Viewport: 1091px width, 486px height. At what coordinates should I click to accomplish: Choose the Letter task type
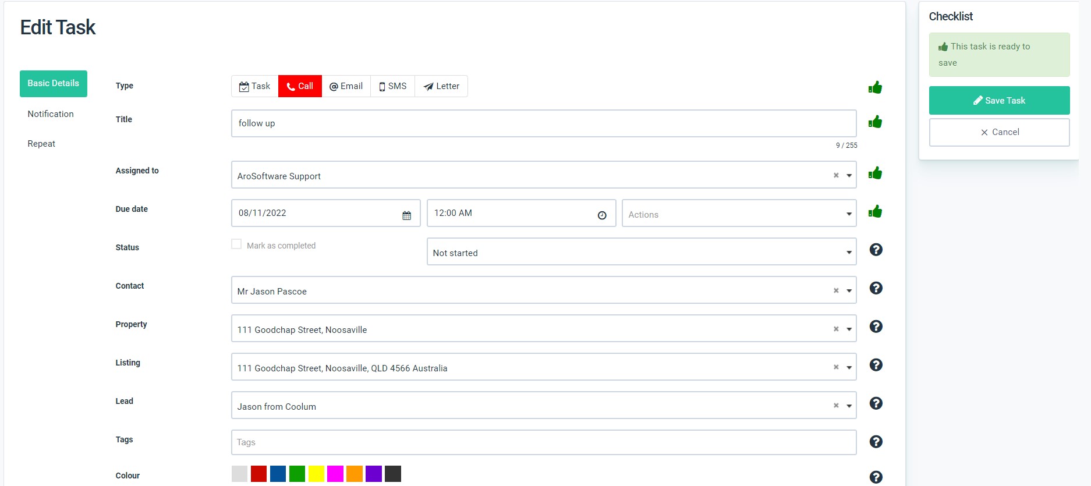pos(441,86)
